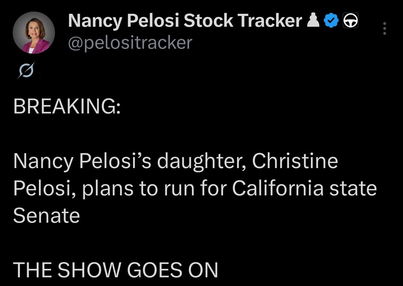Click the word "Senate" in the post

(x=46, y=216)
